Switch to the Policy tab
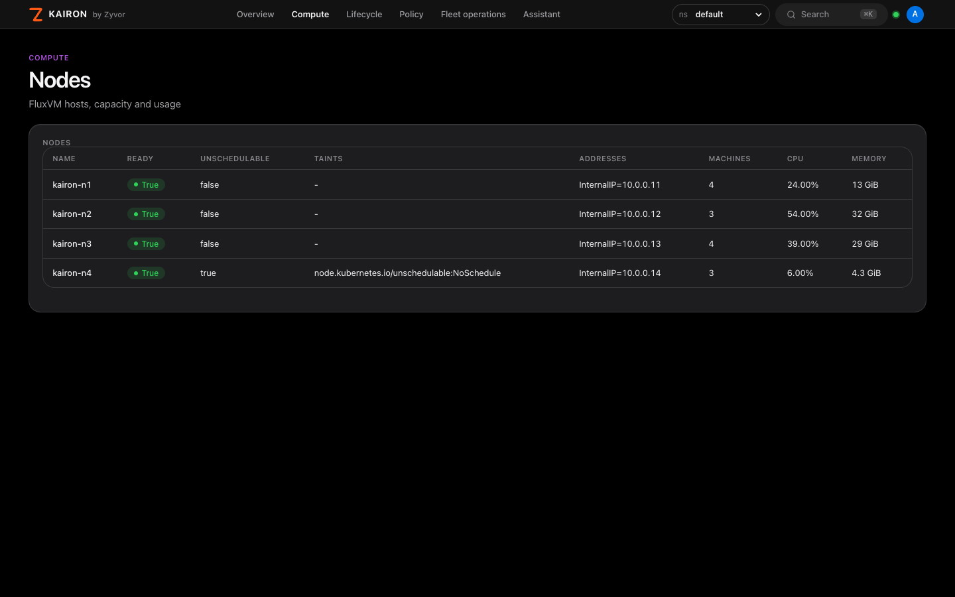 click(411, 15)
